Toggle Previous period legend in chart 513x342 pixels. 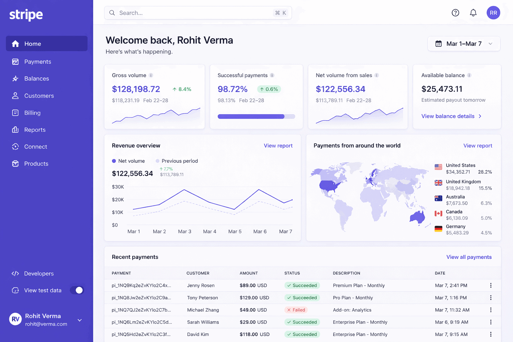pyautogui.click(x=177, y=161)
